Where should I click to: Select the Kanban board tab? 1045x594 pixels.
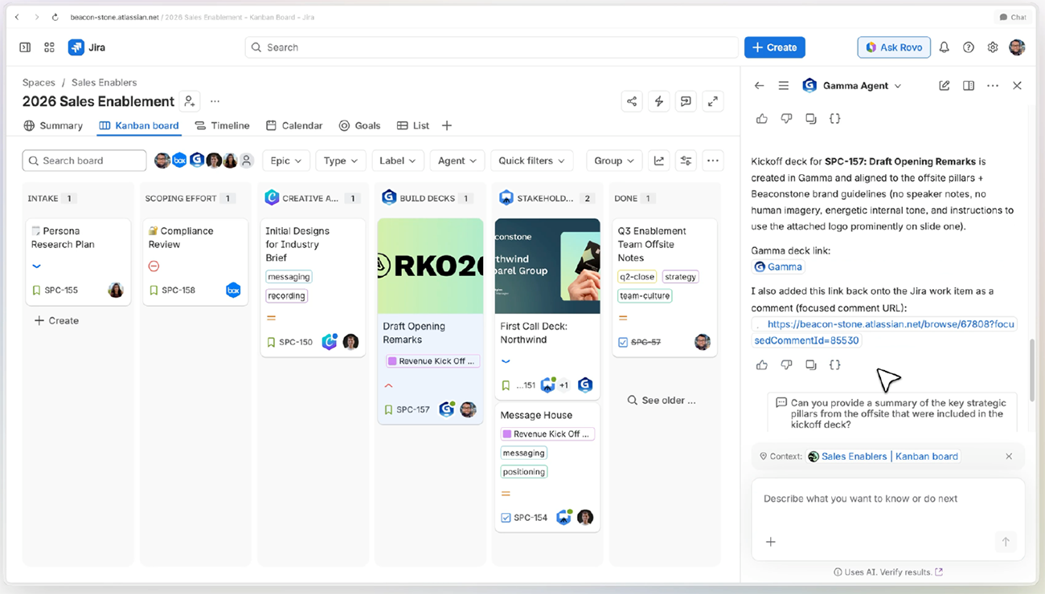click(138, 125)
